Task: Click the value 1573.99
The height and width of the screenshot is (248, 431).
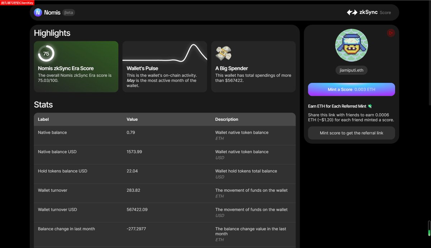Action: 134,152
